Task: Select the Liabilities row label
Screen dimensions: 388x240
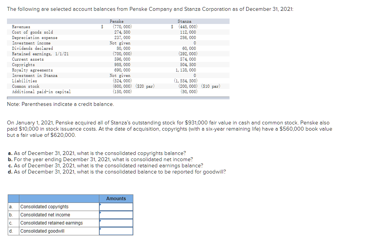Action: pos(24,81)
